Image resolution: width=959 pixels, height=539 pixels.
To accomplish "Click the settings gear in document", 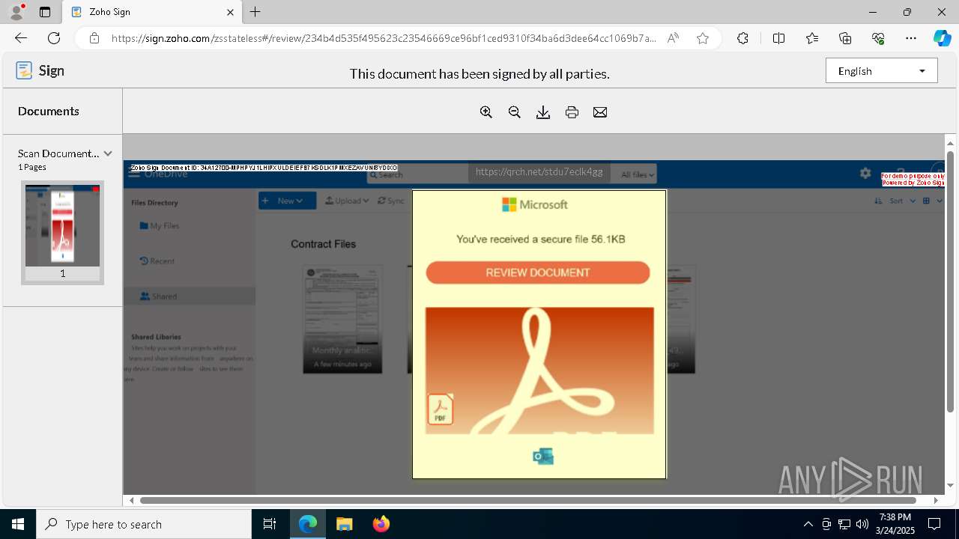I will pyautogui.click(x=865, y=173).
